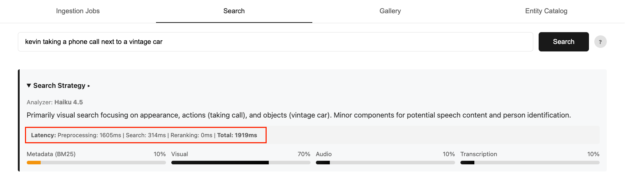Click the Metadata (BM25) label
Viewport: 625px width, 179px height.
(51, 154)
